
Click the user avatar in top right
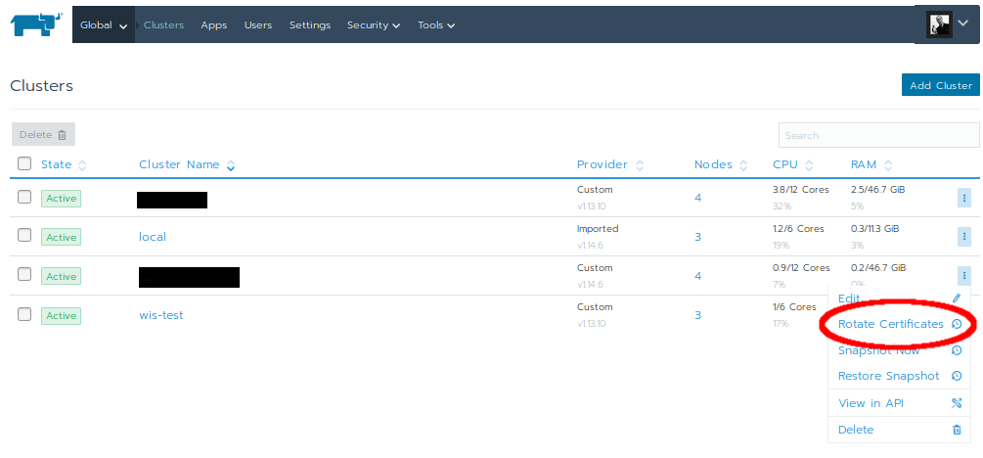pyautogui.click(x=940, y=24)
